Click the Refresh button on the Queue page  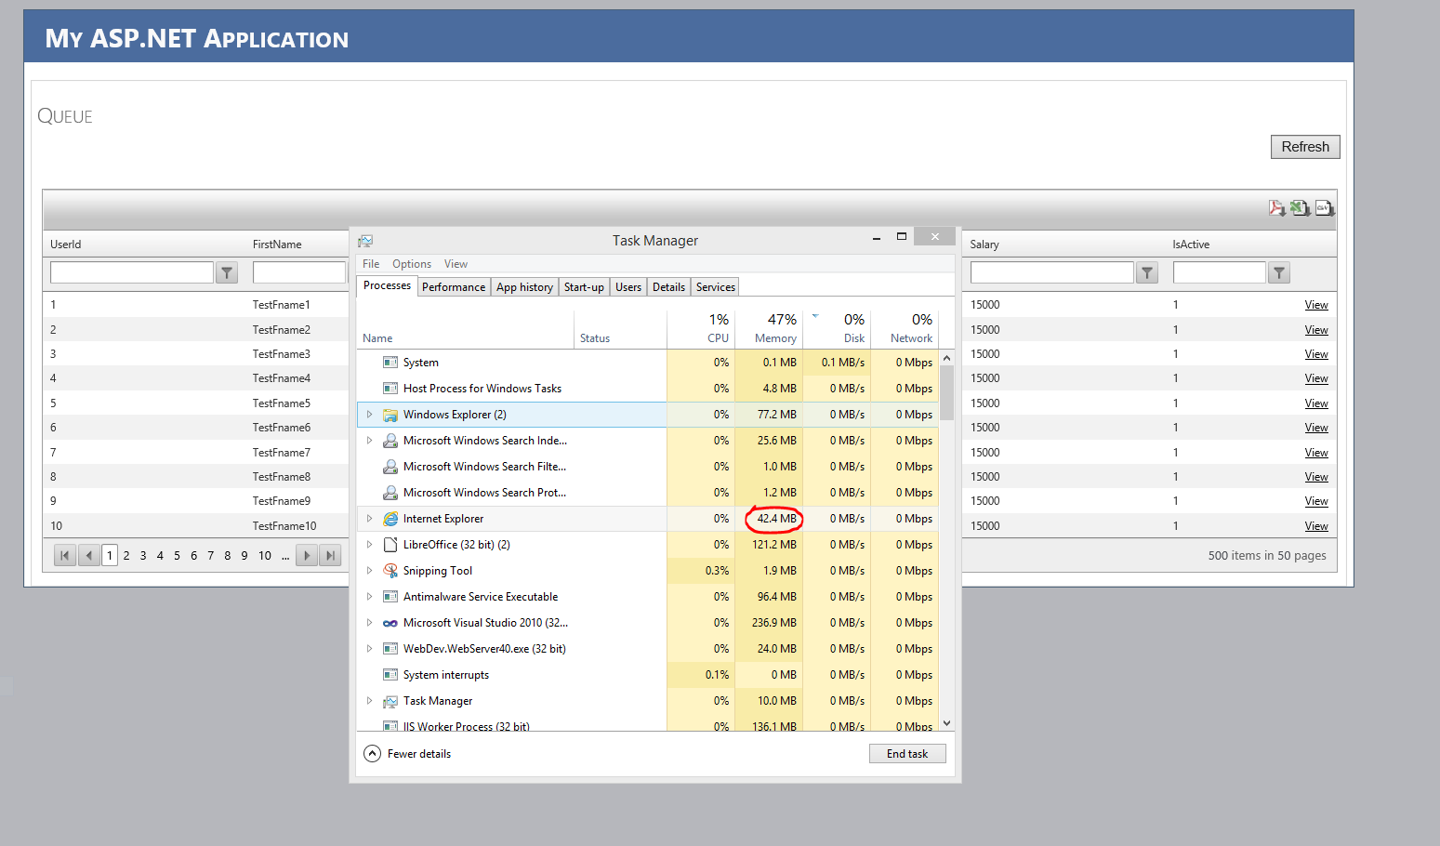pyautogui.click(x=1305, y=147)
